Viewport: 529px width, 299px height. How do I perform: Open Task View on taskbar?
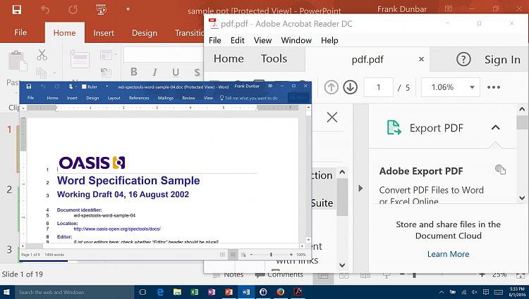point(142,292)
